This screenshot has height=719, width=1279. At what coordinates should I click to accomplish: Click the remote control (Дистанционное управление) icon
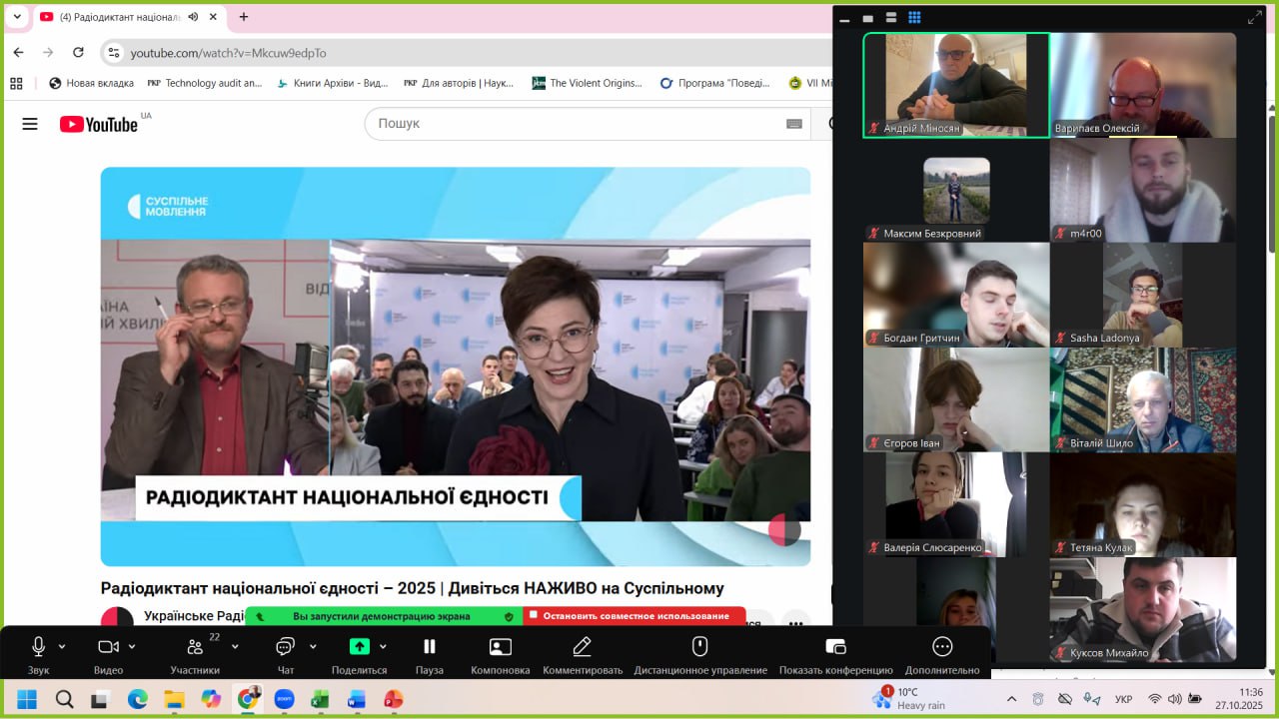coord(700,646)
